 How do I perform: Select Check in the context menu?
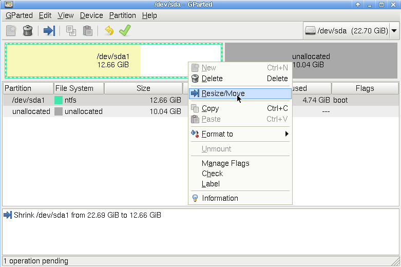coord(240,174)
